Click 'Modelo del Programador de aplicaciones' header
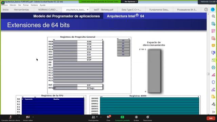Image resolution: width=217 pixels, height=122 pixels. coord(66,16)
